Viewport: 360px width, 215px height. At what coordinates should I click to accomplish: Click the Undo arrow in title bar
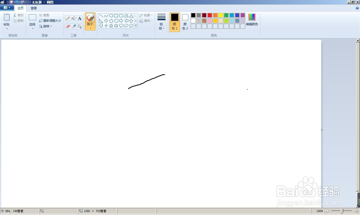(x=17, y=2)
